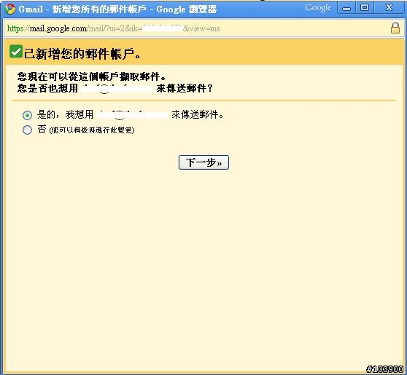Click the padlock icon in address bar

click(x=395, y=28)
